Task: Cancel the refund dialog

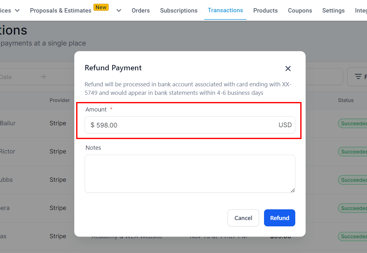Action: pos(243,218)
